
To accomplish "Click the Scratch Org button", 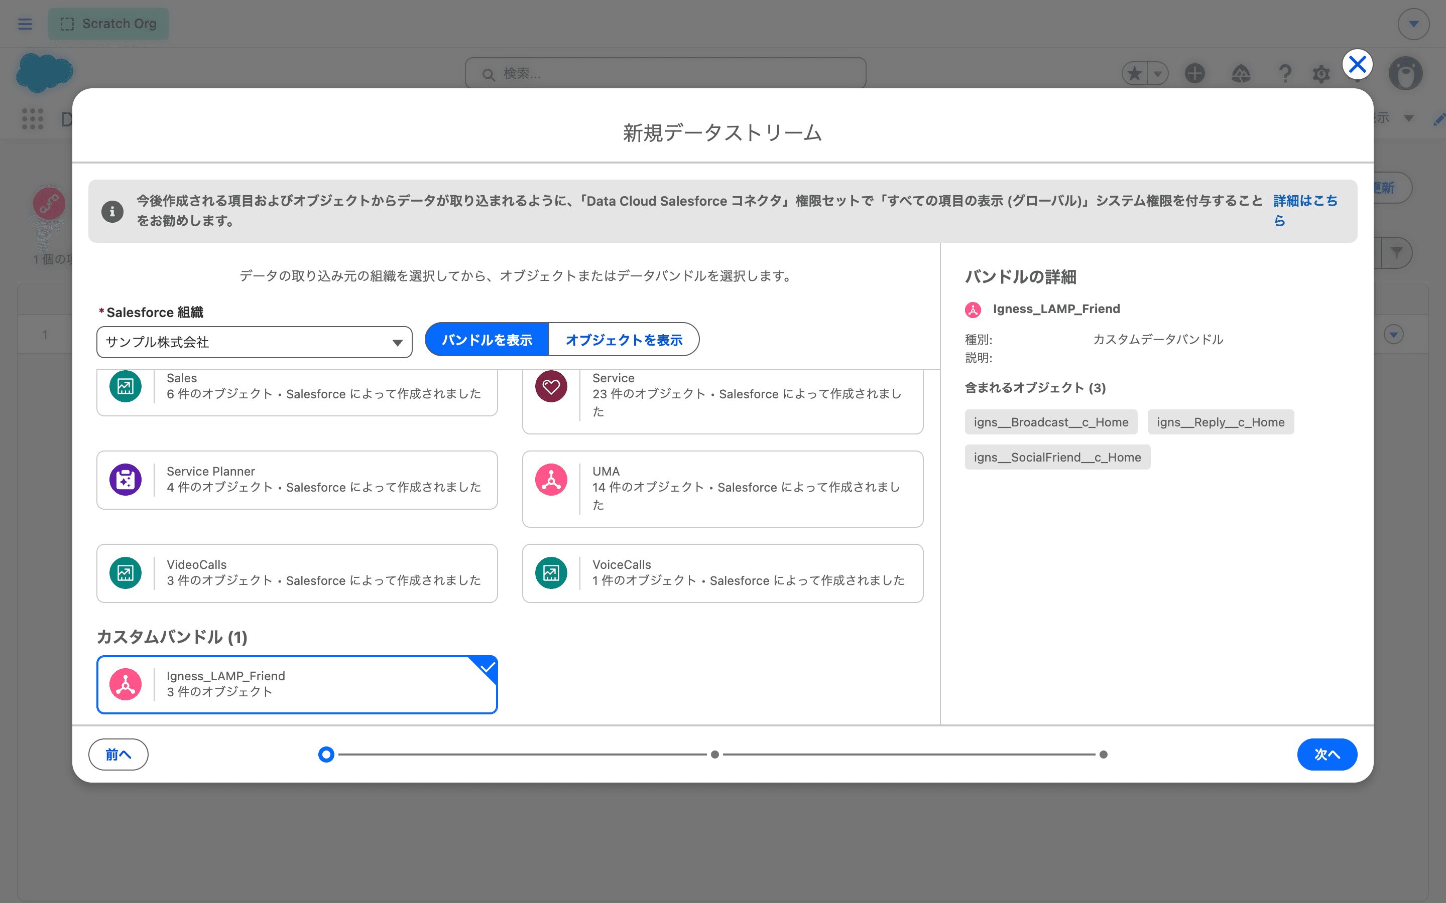I will (108, 24).
